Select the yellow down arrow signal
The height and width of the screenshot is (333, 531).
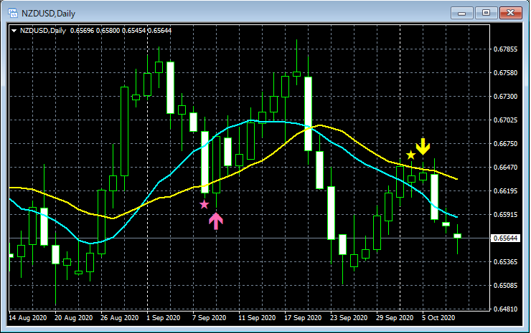tap(423, 146)
